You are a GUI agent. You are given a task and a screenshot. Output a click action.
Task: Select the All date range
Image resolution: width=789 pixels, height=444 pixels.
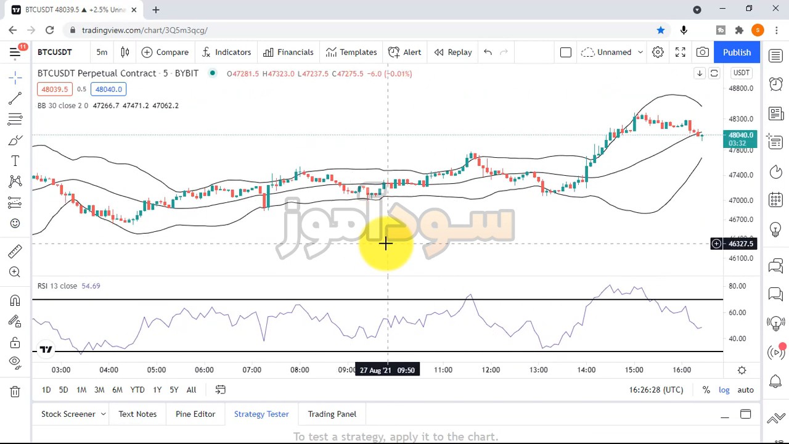tap(191, 390)
